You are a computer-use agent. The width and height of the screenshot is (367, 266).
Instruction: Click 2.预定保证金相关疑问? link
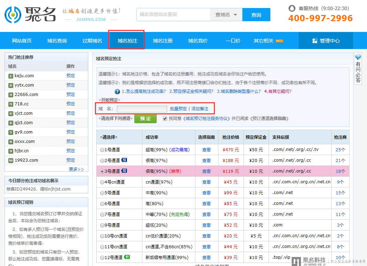[x=191, y=91]
